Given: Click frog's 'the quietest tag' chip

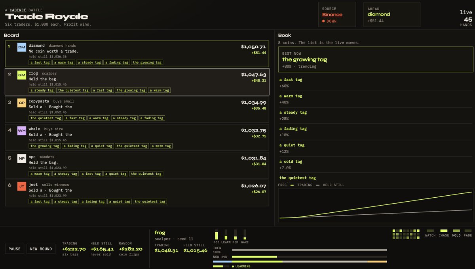Looking at the screenshot, I should click(x=73, y=90).
